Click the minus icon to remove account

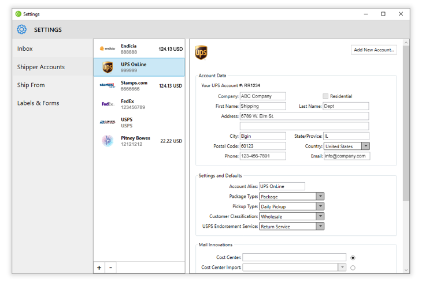point(110,268)
